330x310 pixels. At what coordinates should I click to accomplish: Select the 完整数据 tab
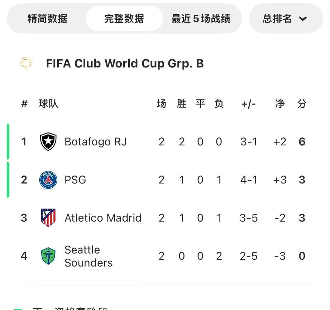pos(124,19)
